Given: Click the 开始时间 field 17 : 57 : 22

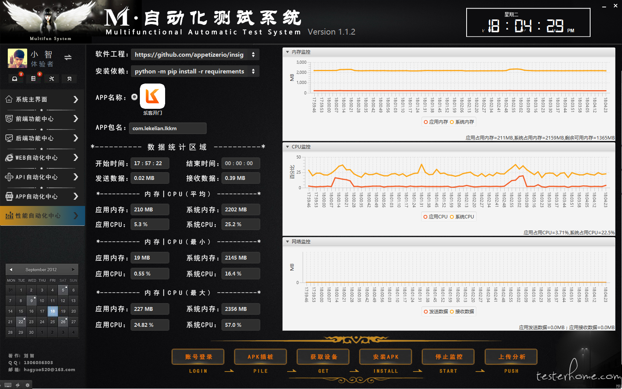Looking at the screenshot, I should click(x=150, y=163).
